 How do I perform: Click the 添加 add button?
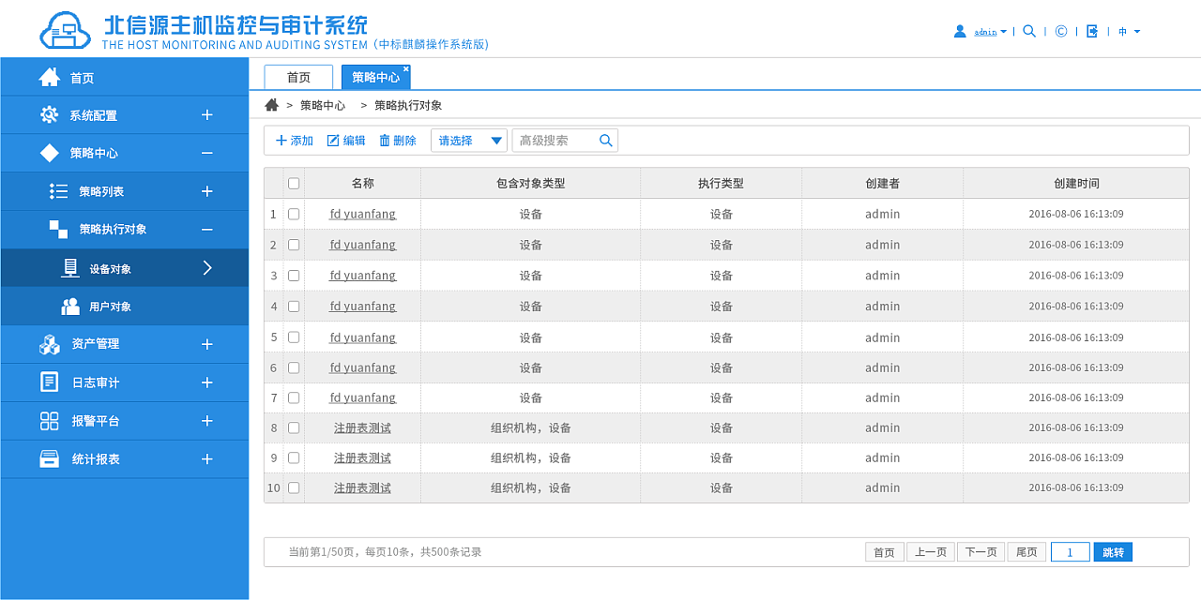click(294, 140)
